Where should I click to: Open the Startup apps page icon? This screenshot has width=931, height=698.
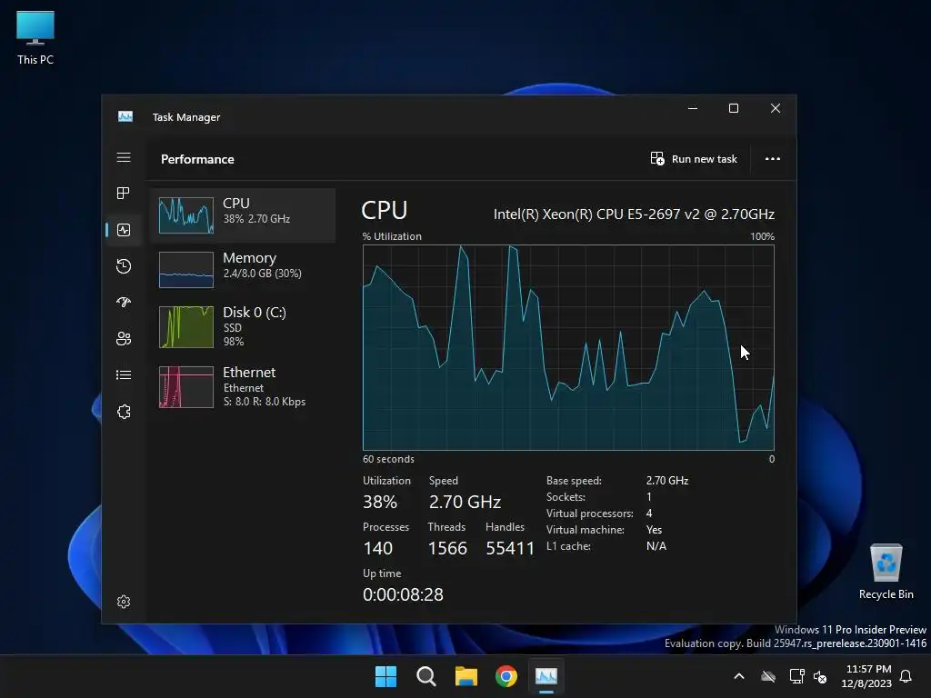click(x=124, y=302)
